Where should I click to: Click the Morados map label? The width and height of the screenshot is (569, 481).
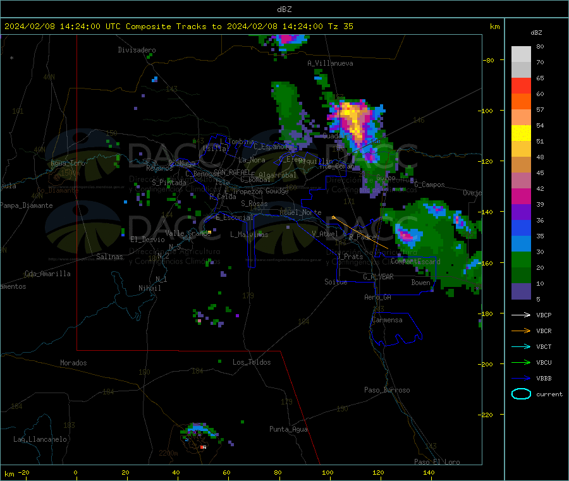coord(73,363)
